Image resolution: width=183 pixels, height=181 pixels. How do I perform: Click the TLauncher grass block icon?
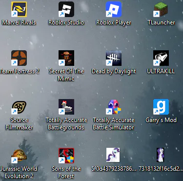click(x=161, y=9)
